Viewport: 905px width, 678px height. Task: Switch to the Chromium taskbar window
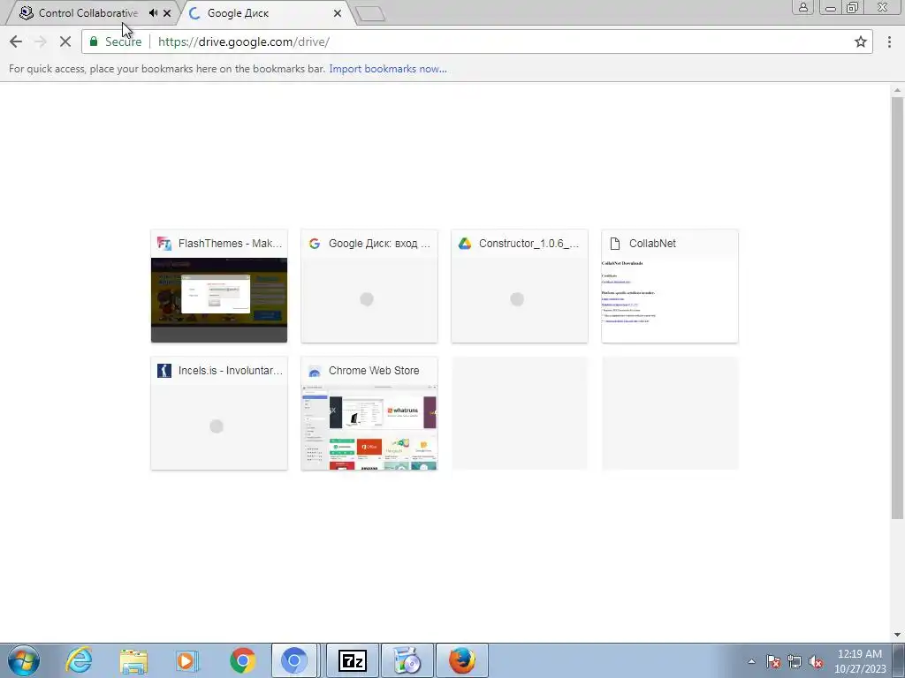tap(293, 660)
